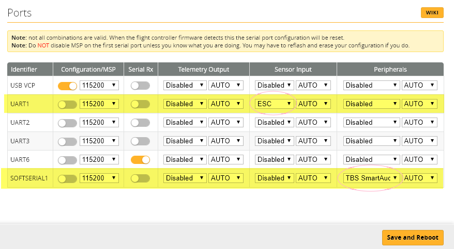Enable Serial Rx on UART1
The image size is (454, 249).
point(140,104)
